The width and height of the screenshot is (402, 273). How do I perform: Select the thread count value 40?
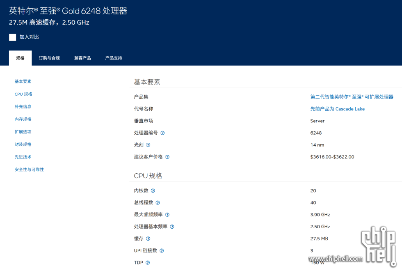tap(313, 203)
